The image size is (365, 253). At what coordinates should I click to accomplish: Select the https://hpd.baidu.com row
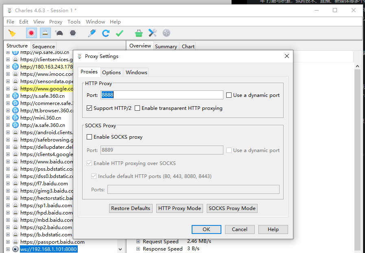click(x=46, y=212)
